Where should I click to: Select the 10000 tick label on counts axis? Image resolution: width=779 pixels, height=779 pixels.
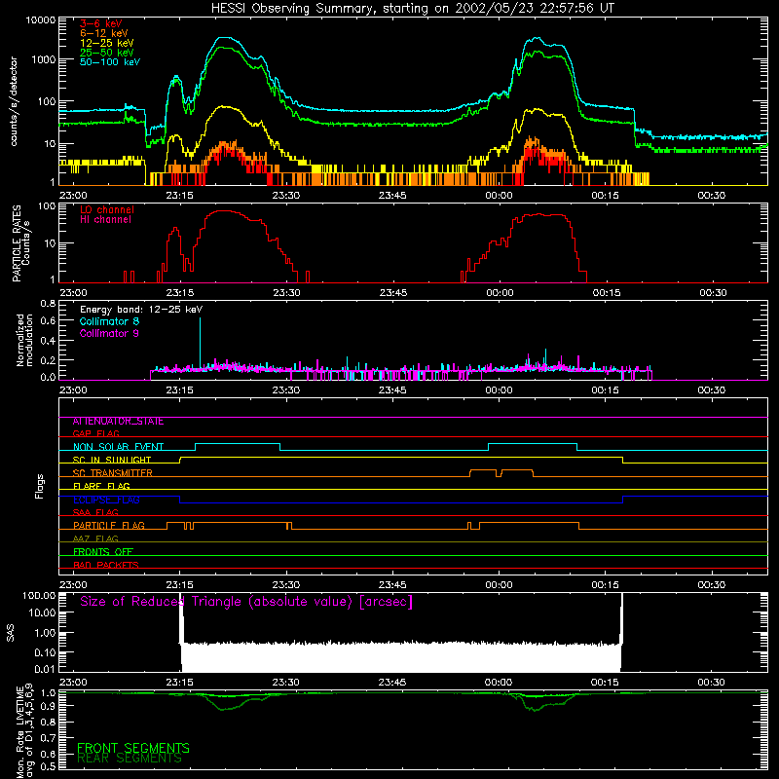(40, 19)
